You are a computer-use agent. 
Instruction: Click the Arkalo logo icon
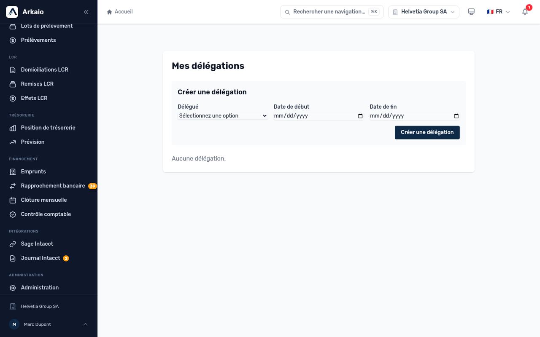(12, 12)
